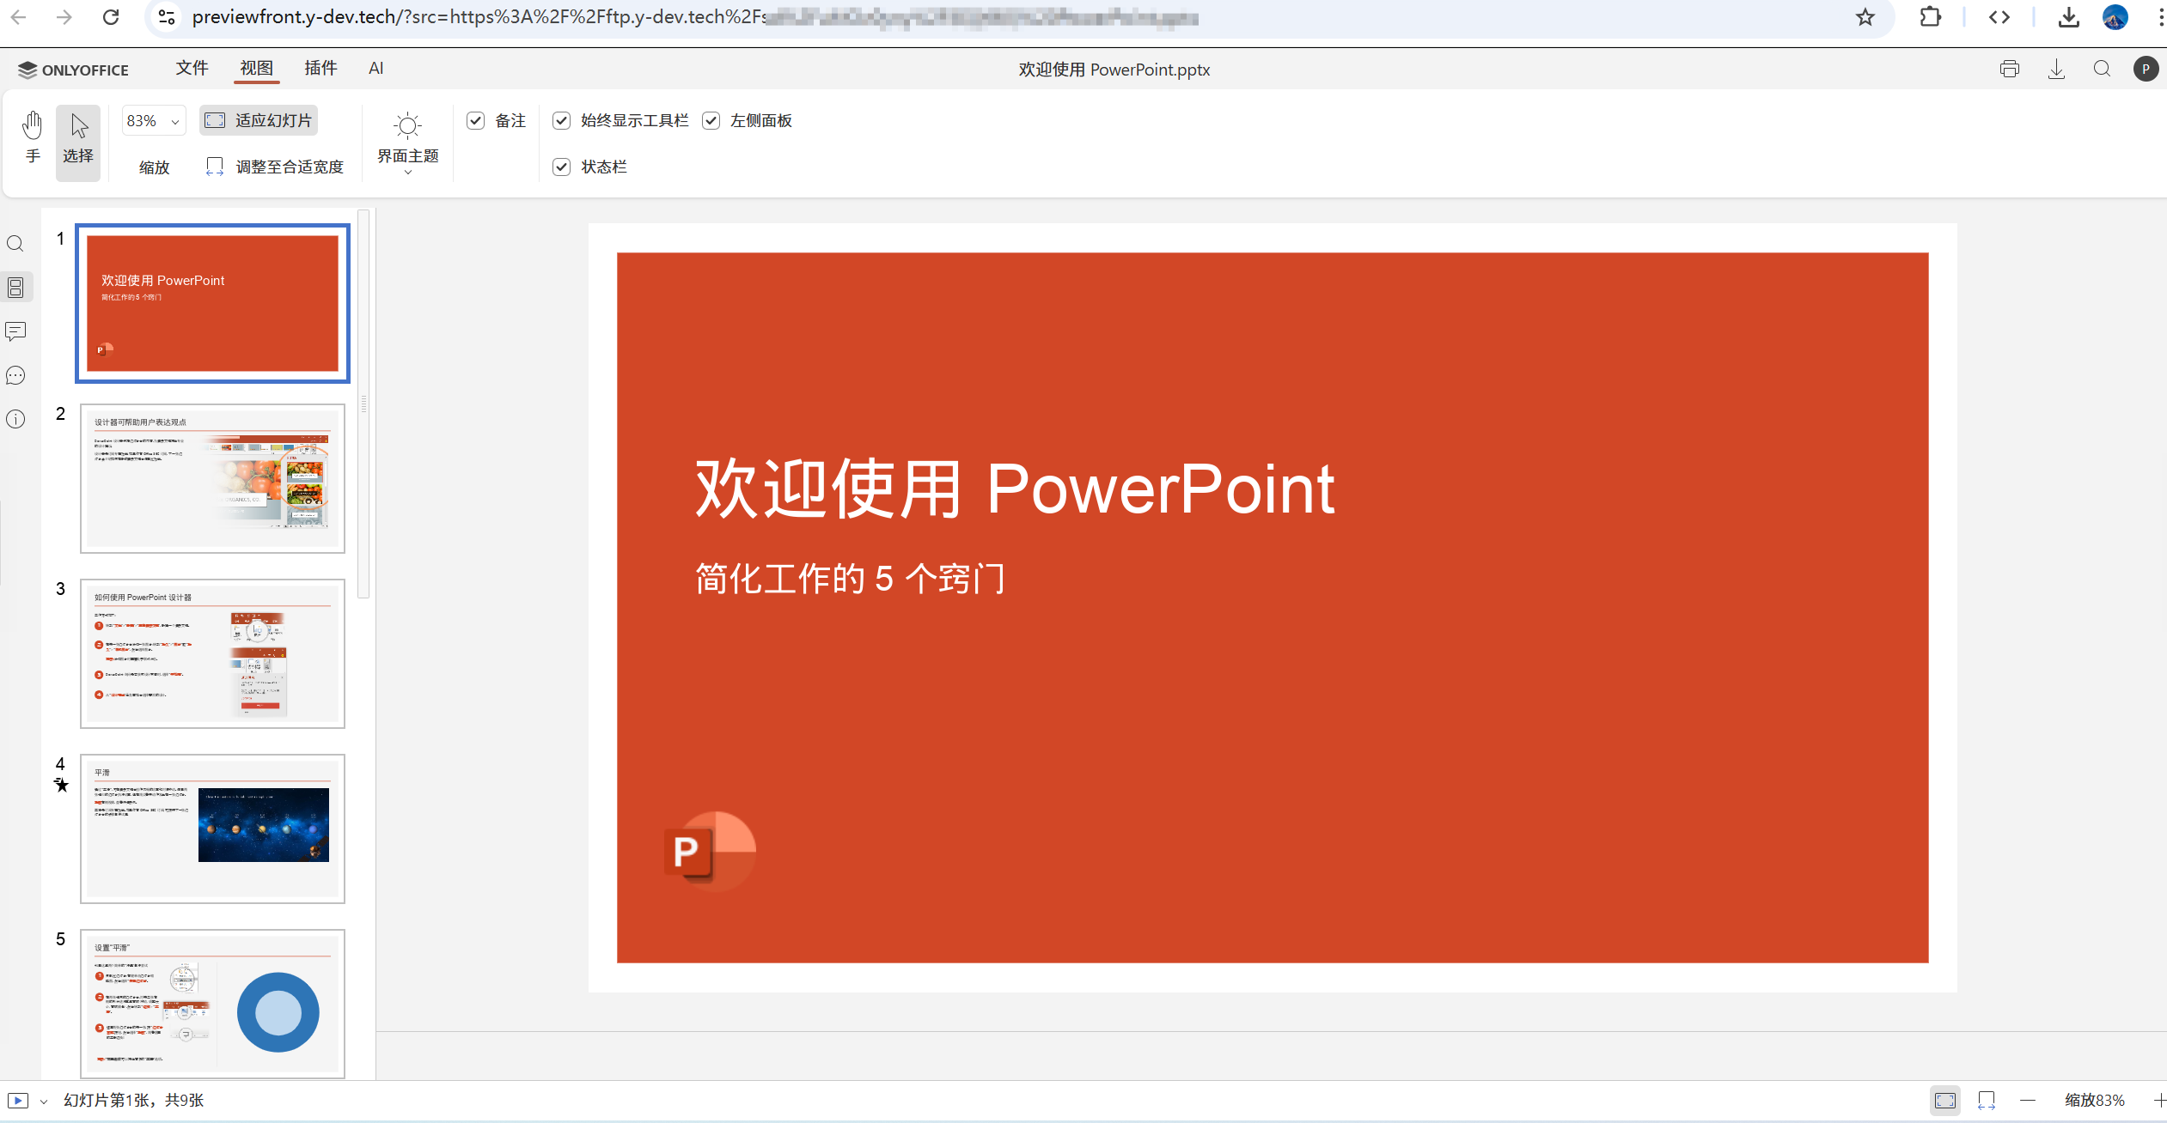Click the zoom out minus control
This screenshot has height=1123, width=2167.
[x=2027, y=1100]
